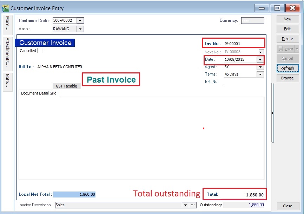Click the Delete button
The image size is (304, 214).
287,39
